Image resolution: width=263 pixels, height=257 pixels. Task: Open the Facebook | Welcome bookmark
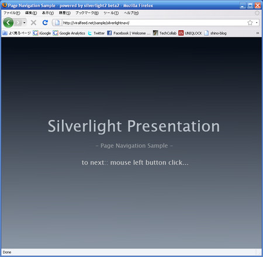129,33
